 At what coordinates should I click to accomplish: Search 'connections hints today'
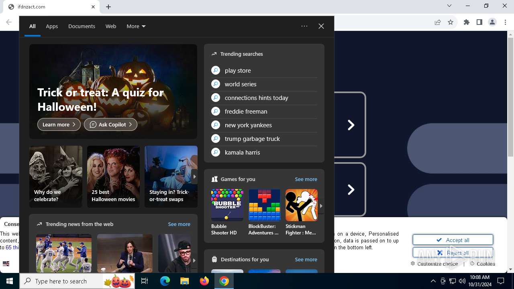(264, 98)
